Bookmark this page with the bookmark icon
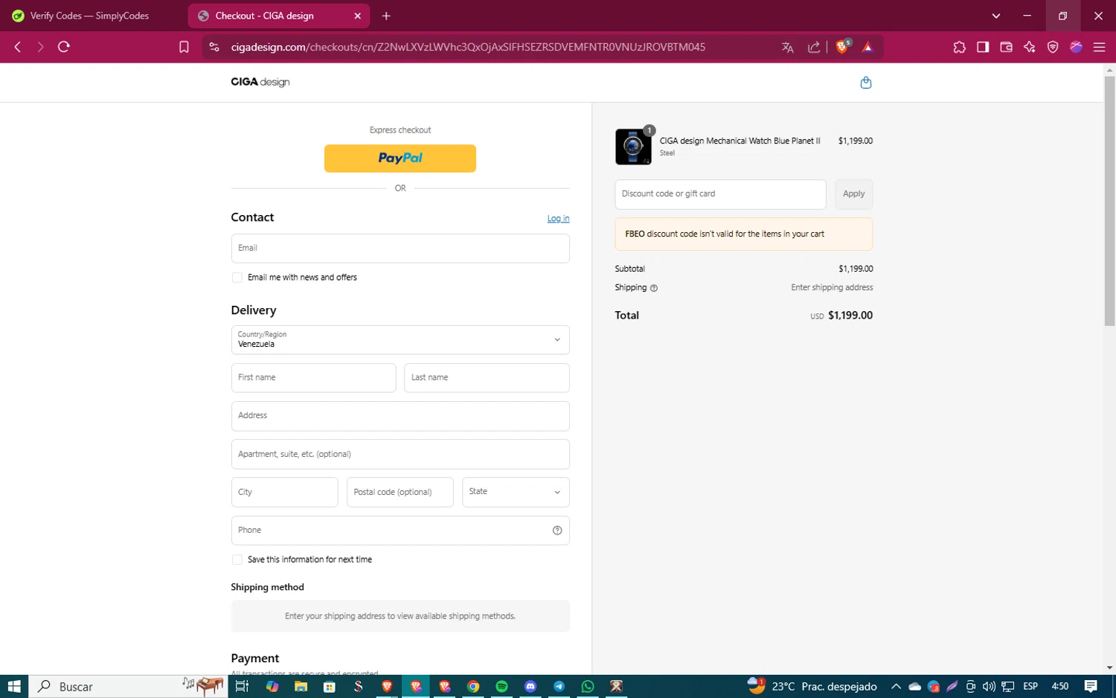The image size is (1116, 698). 184,47
